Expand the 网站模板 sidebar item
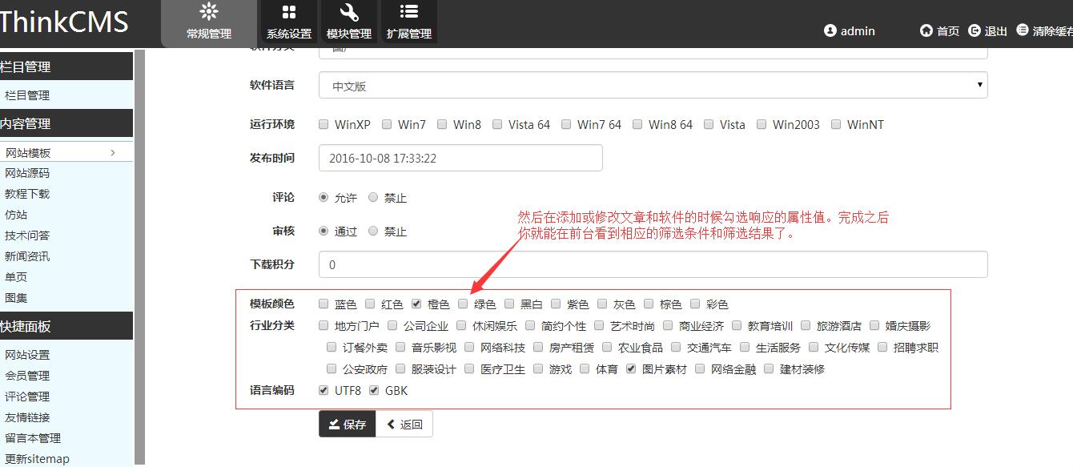Screen dimensions: 1073x467 coord(66,152)
